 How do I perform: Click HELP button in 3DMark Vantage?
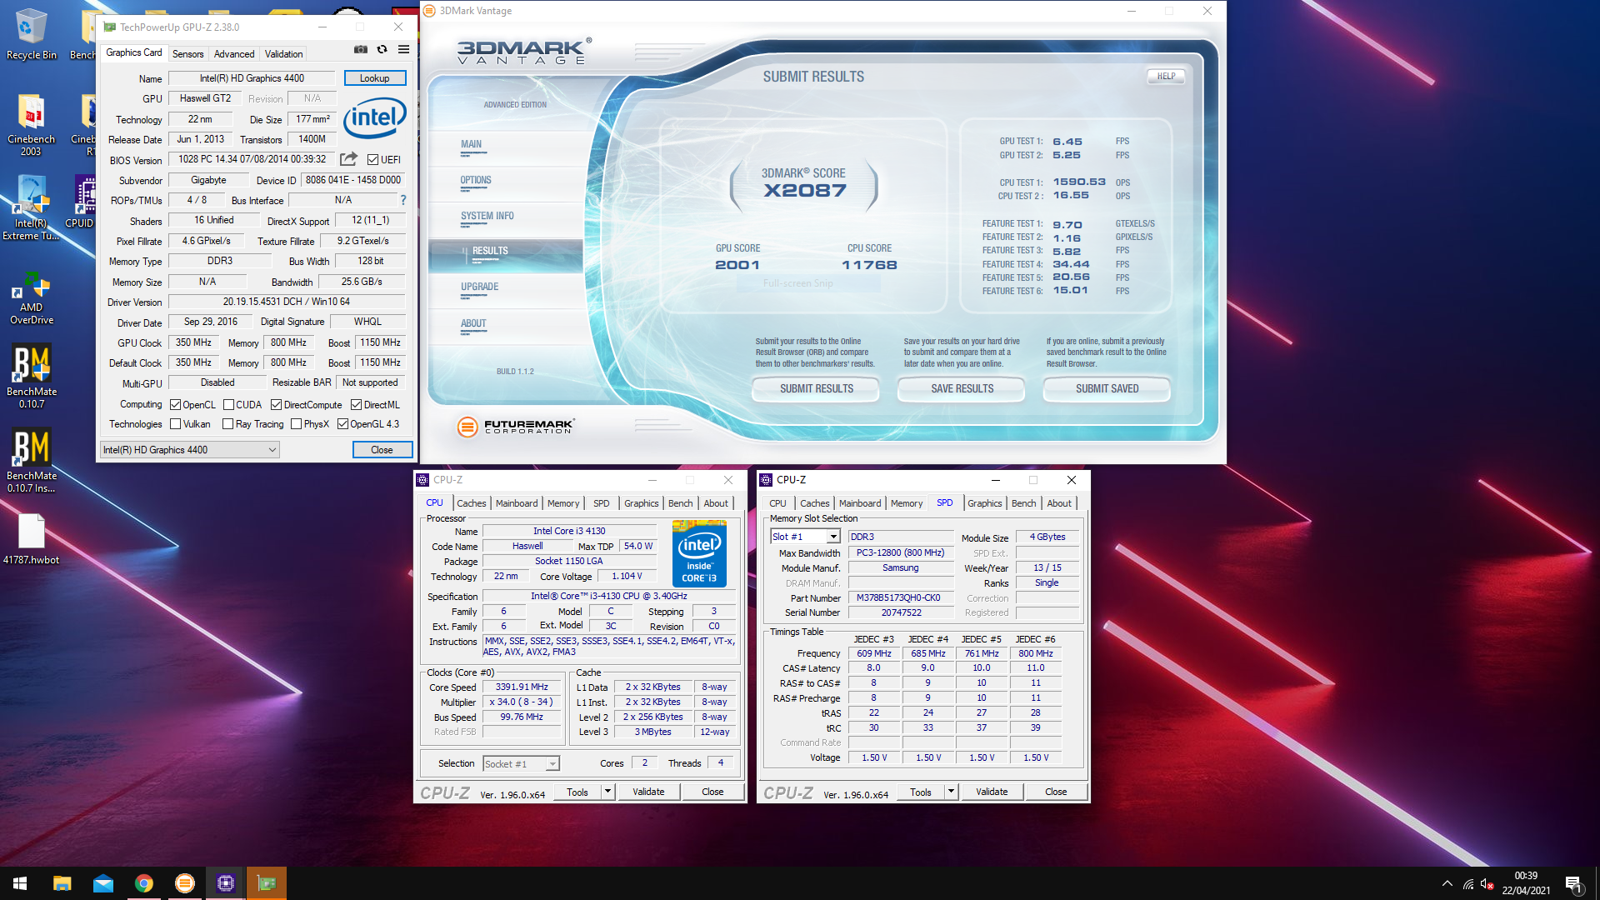point(1166,76)
